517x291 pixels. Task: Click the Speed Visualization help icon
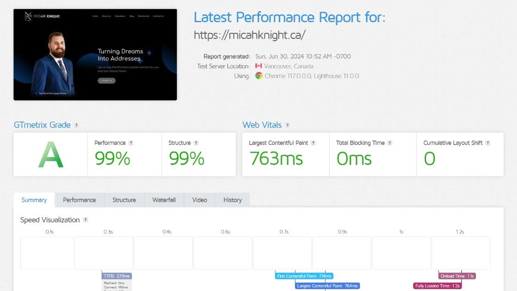(x=85, y=220)
